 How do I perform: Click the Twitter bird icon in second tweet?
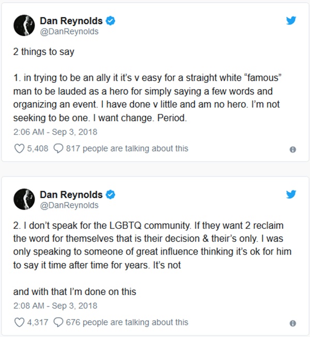290,195
